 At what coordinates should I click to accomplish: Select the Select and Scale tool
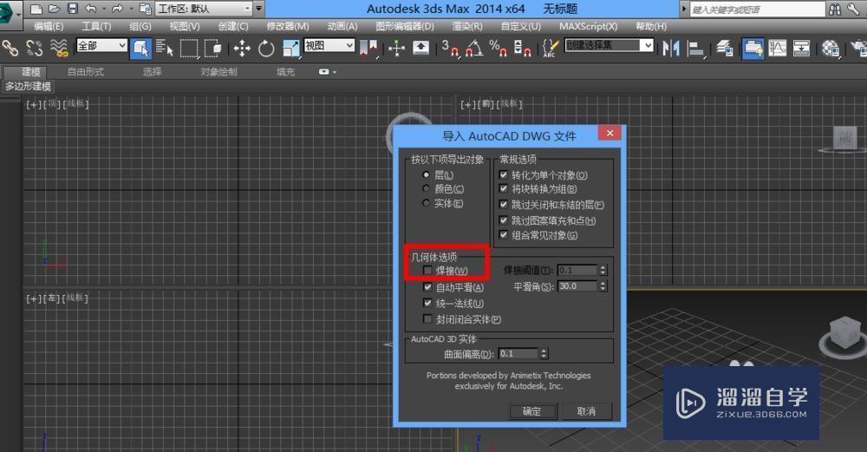290,48
